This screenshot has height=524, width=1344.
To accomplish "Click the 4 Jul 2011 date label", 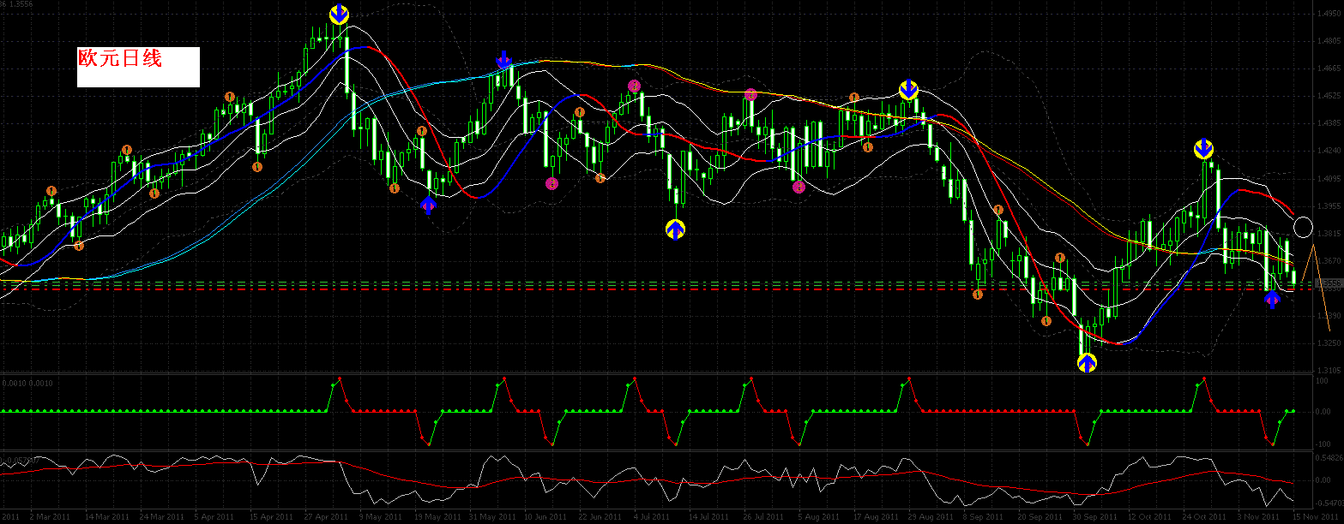I will coord(653,517).
